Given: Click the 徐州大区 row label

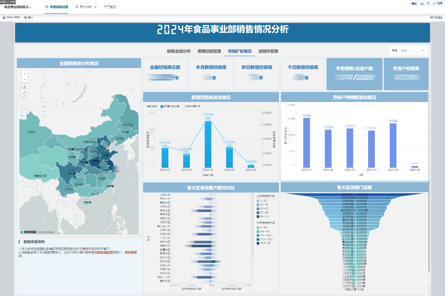Looking at the screenshot, I should point(165,242).
